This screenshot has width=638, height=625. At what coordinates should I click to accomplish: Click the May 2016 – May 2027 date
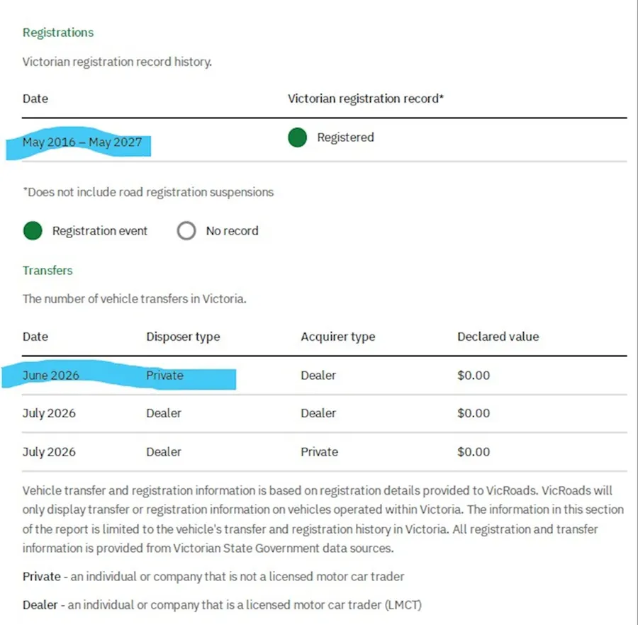pos(82,142)
